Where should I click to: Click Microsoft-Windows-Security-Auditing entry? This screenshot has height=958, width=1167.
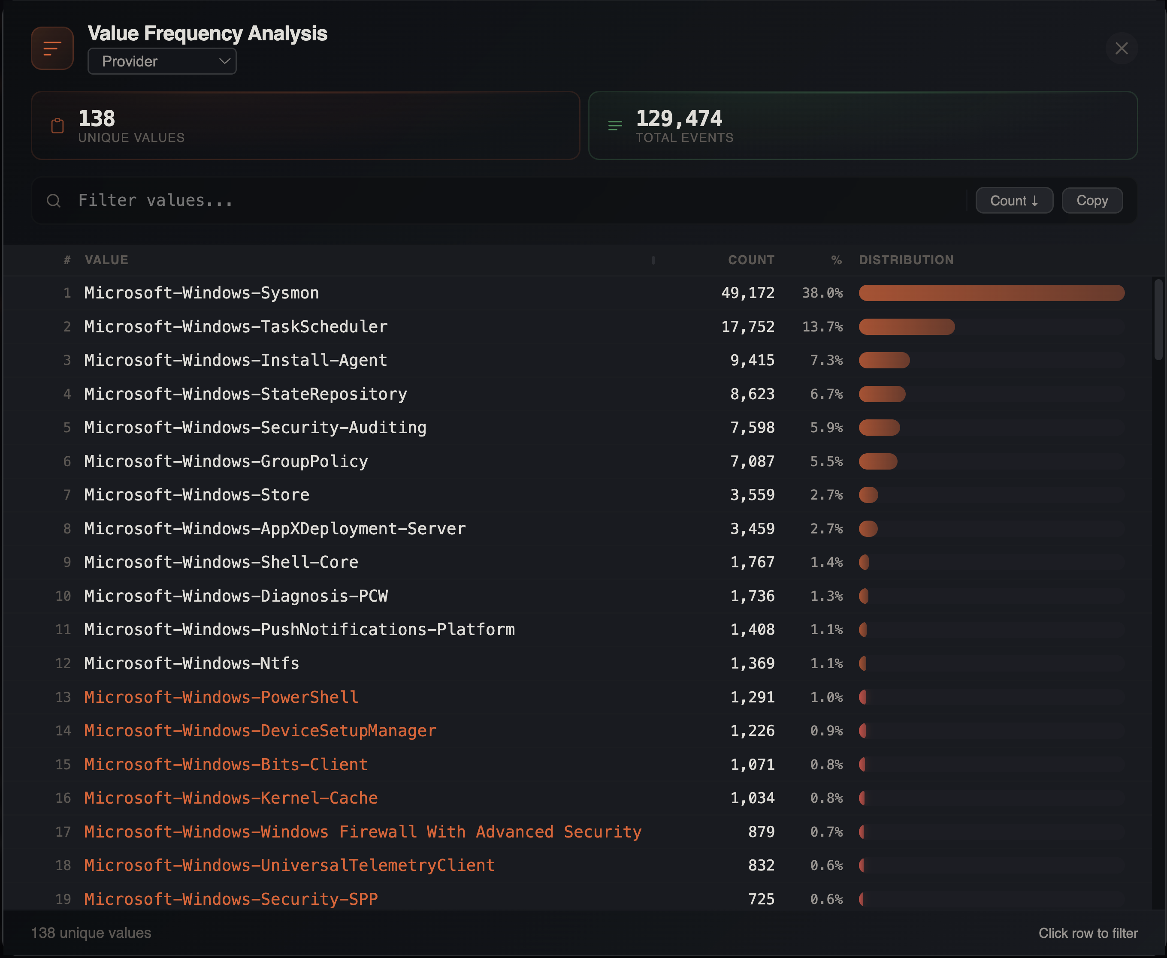(x=255, y=428)
